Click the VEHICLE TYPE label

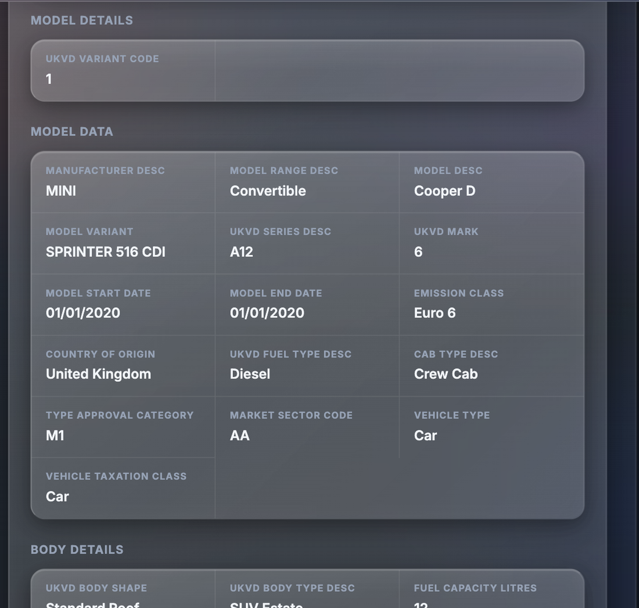coord(452,416)
